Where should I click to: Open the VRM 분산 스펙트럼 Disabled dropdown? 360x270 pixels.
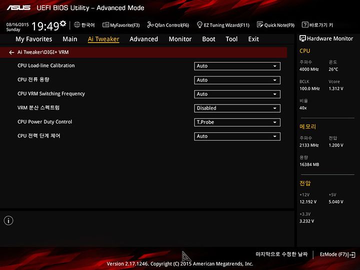[x=237, y=108]
